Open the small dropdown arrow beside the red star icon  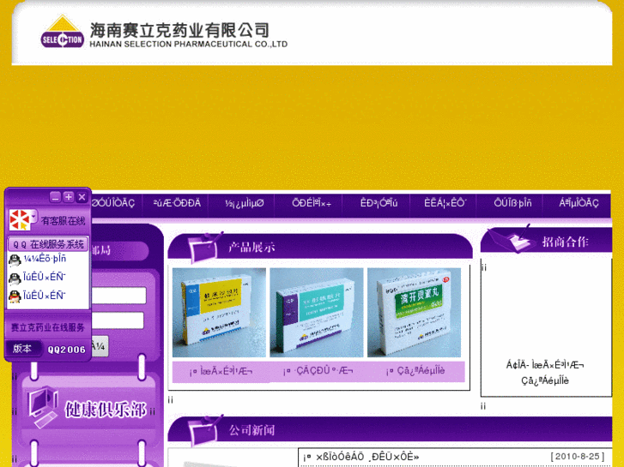coord(33,217)
